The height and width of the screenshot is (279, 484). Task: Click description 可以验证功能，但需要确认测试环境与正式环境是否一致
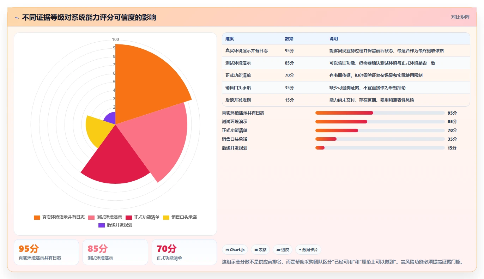[x=382, y=63]
